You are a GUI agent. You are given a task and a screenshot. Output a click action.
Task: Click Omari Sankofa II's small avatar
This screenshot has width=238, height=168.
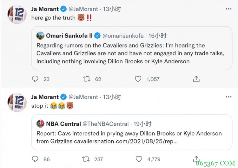[40, 36]
